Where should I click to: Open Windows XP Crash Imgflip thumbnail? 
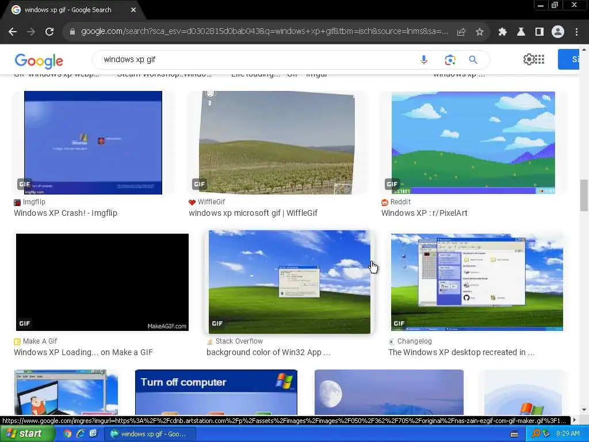(93, 143)
